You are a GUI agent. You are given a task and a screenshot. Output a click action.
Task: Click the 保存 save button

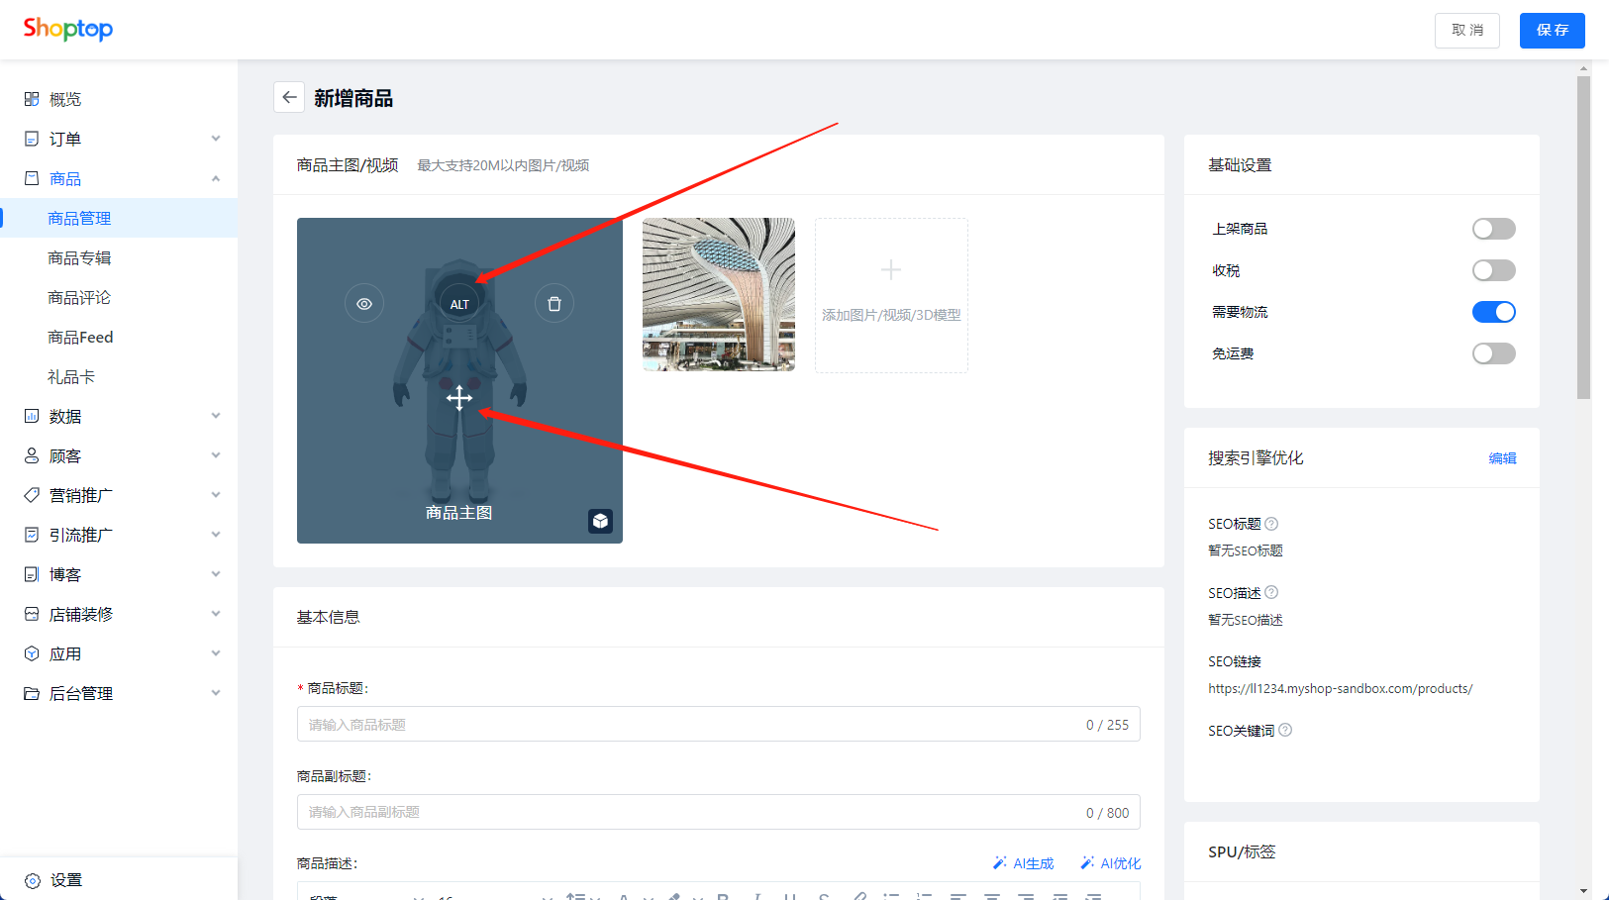pos(1553,31)
